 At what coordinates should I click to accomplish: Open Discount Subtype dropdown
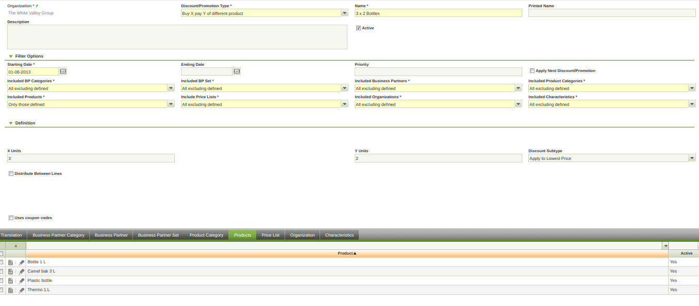click(x=692, y=158)
